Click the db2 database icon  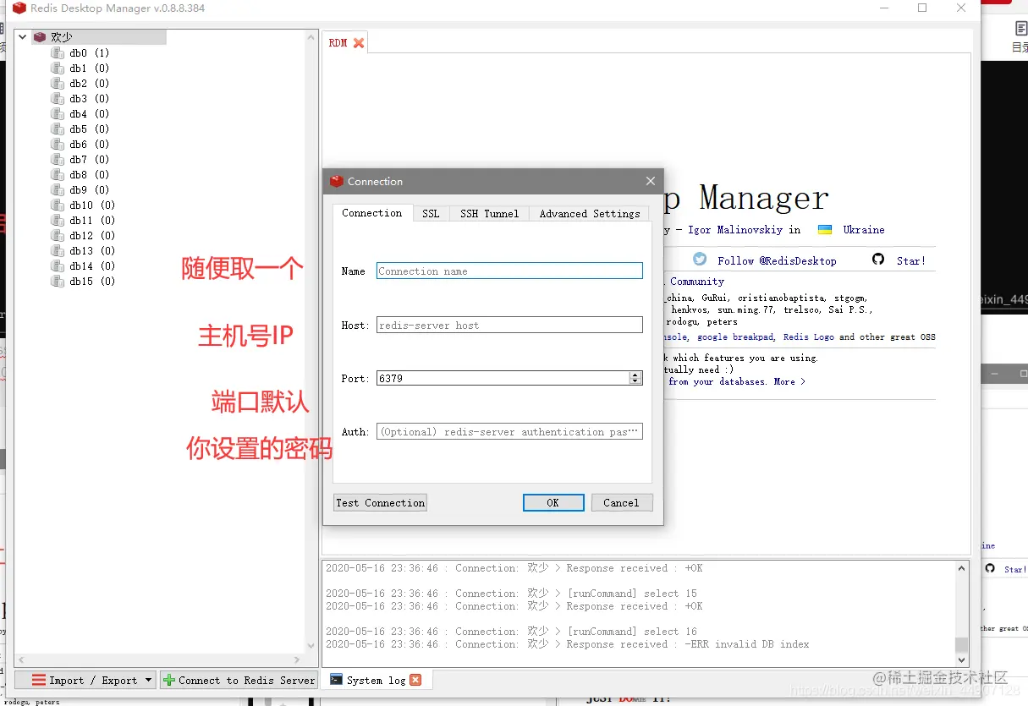coord(58,84)
